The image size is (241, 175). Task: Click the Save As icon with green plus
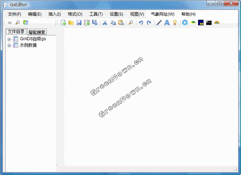pyautogui.click(x=87, y=23)
